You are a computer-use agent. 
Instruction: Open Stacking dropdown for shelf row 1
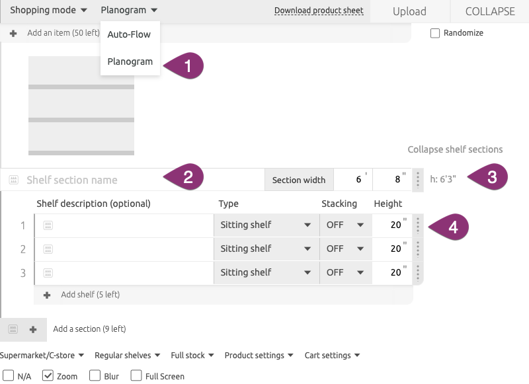click(346, 225)
